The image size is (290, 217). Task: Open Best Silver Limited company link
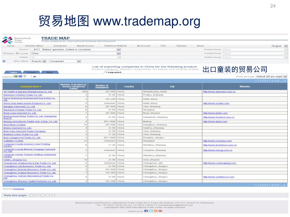coord(14,125)
